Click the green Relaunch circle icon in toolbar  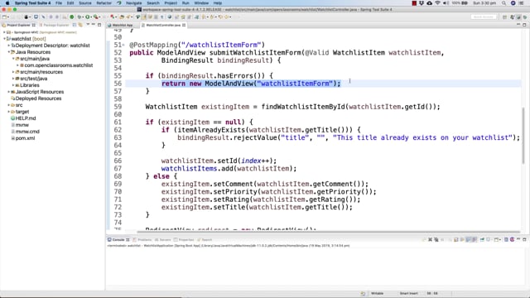click(72, 17)
